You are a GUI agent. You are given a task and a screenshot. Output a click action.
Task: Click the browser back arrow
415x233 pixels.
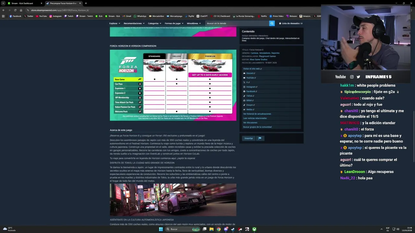[x=4, y=10]
